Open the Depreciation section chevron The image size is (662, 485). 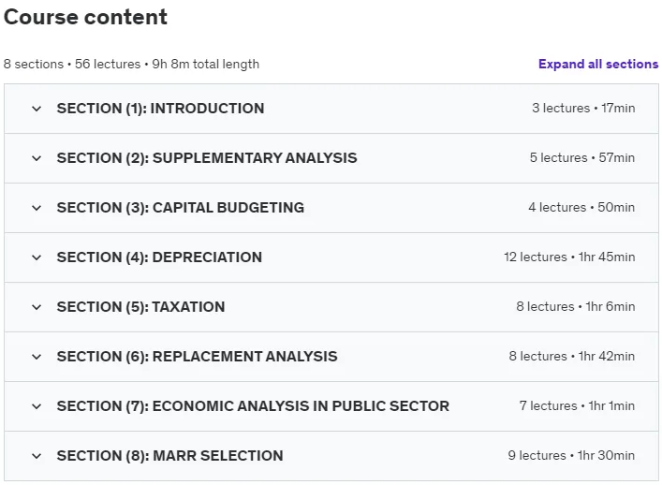(x=37, y=257)
